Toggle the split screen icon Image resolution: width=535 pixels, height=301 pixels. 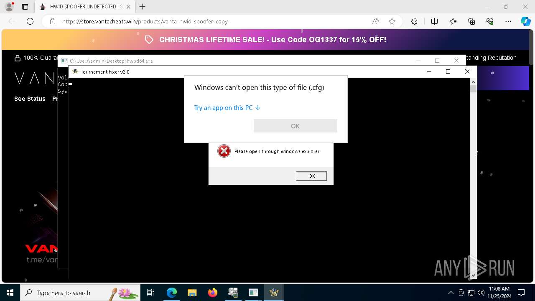(434, 21)
